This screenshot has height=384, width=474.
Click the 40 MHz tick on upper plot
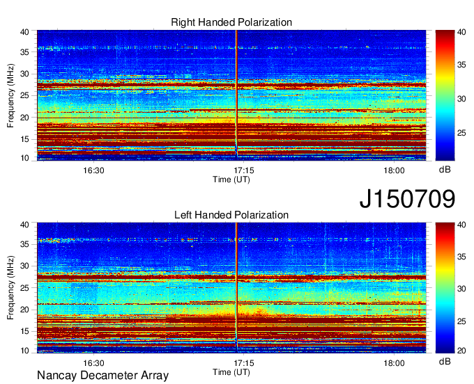tap(24, 32)
